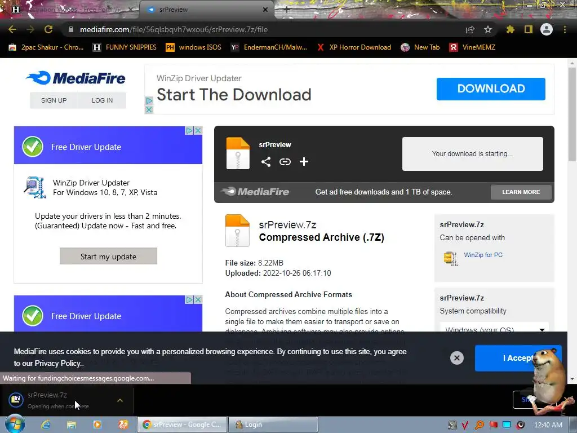Click Your download is starting box

point(473,154)
